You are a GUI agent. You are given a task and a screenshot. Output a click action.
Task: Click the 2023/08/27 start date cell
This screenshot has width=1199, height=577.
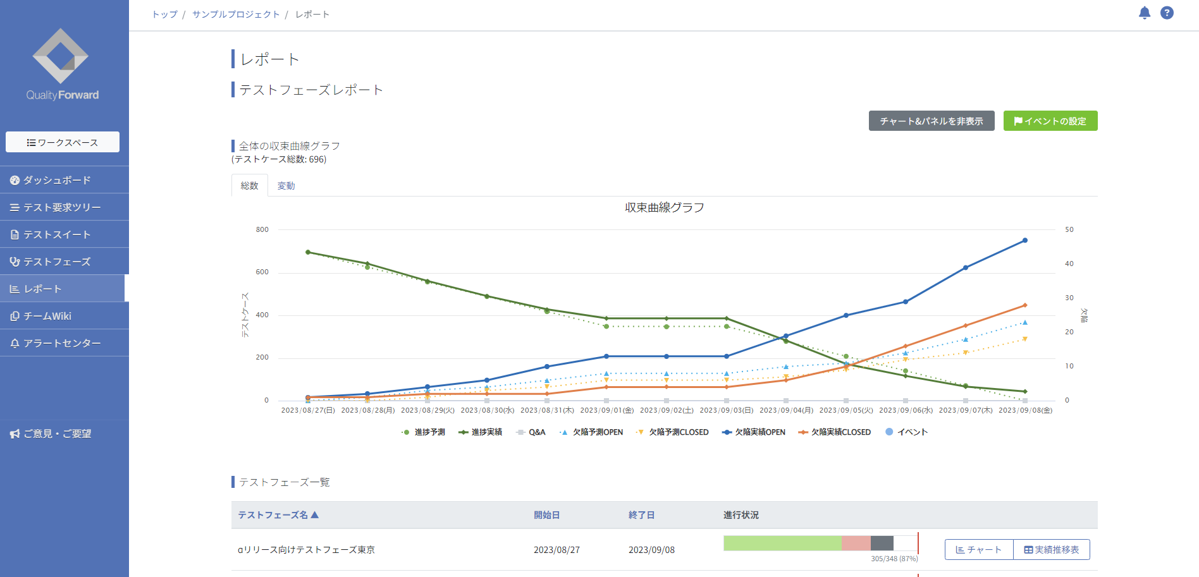pos(556,550)
